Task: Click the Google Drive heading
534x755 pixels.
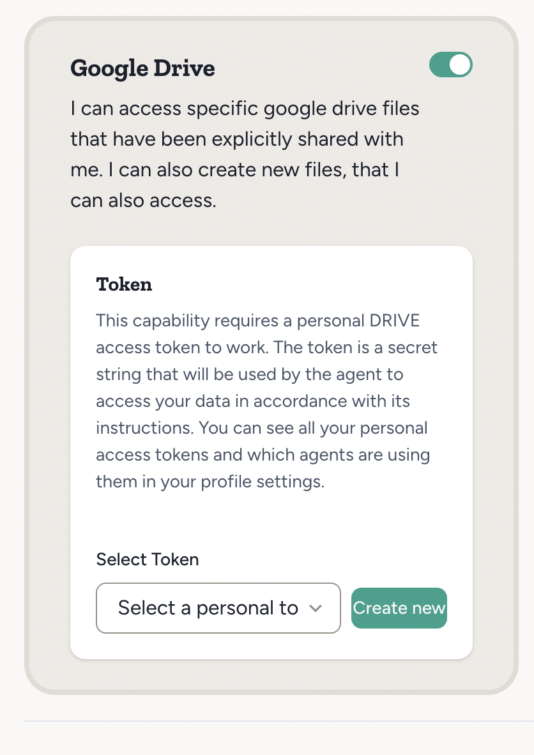Action: pos(142,68)
